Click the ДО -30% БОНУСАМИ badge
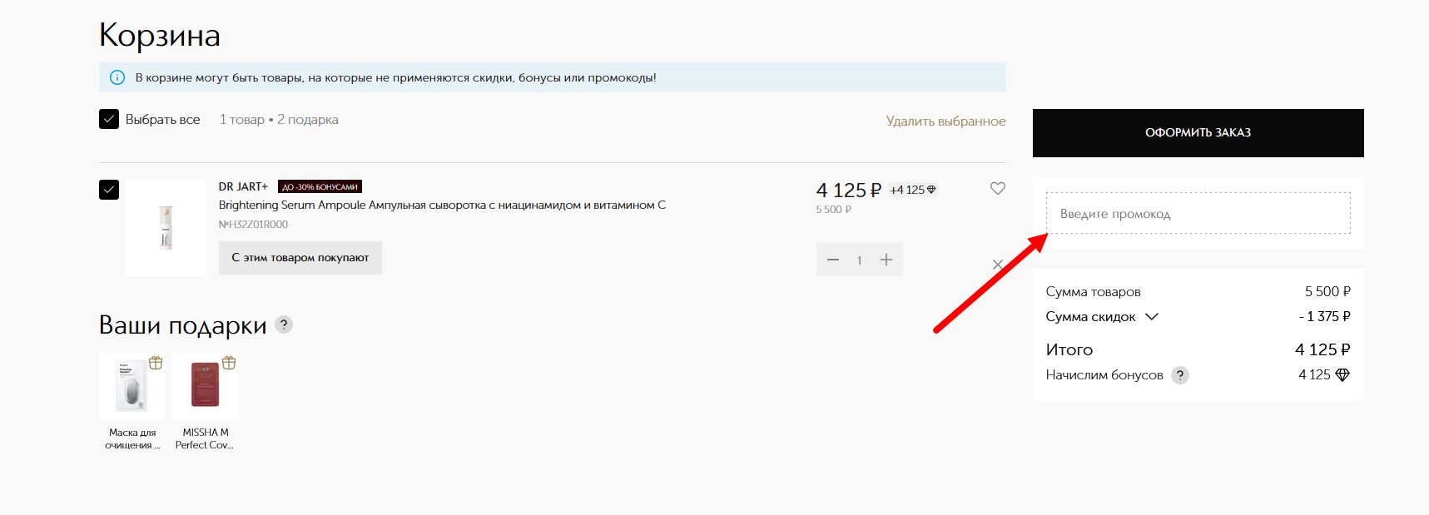This screenshot has height=515, width=1429. point(320,186)
